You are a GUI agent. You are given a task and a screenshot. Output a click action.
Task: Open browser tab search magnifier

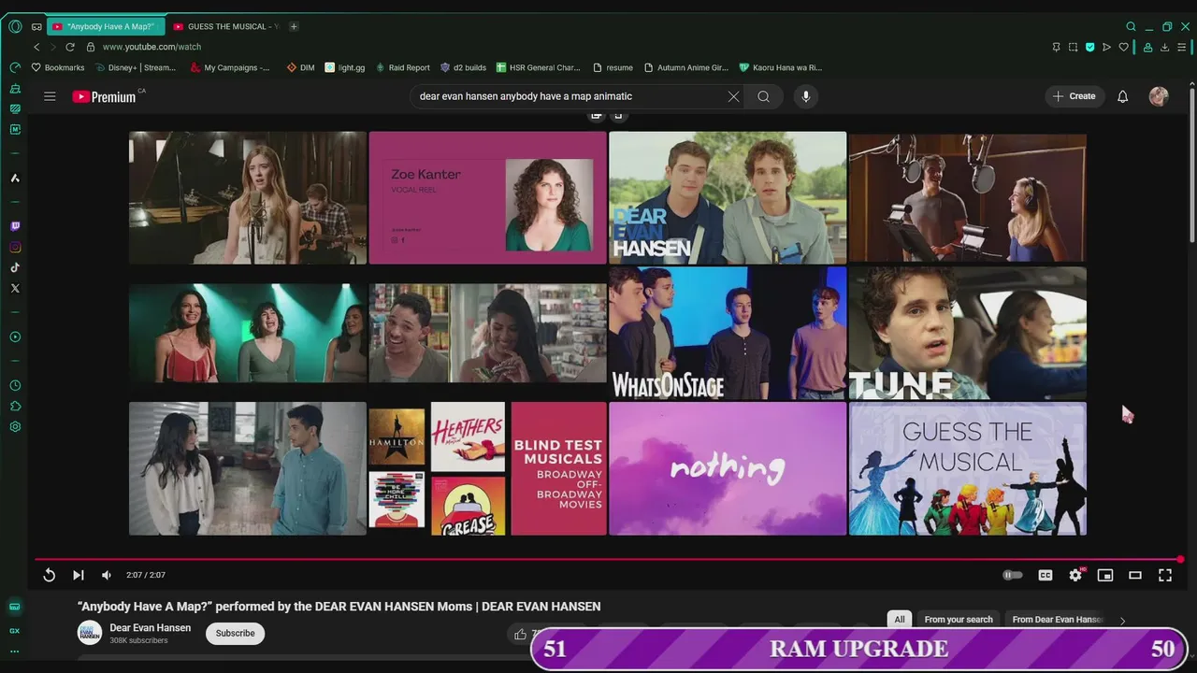pos(1131,26)
